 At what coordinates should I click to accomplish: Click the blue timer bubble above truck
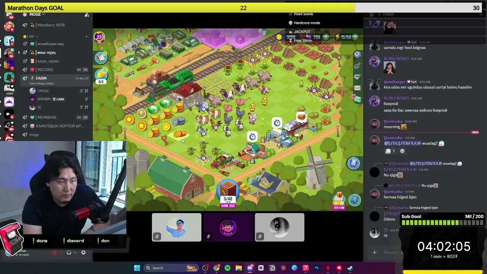(x=277, y=123)
